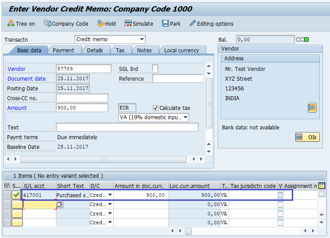Screen dimensions: 330x238
Task: Click the items table scroll down arrow
Action: (x=322, y=222)
